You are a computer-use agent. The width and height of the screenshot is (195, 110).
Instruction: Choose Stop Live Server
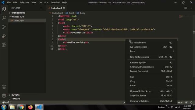coord(151,96)
